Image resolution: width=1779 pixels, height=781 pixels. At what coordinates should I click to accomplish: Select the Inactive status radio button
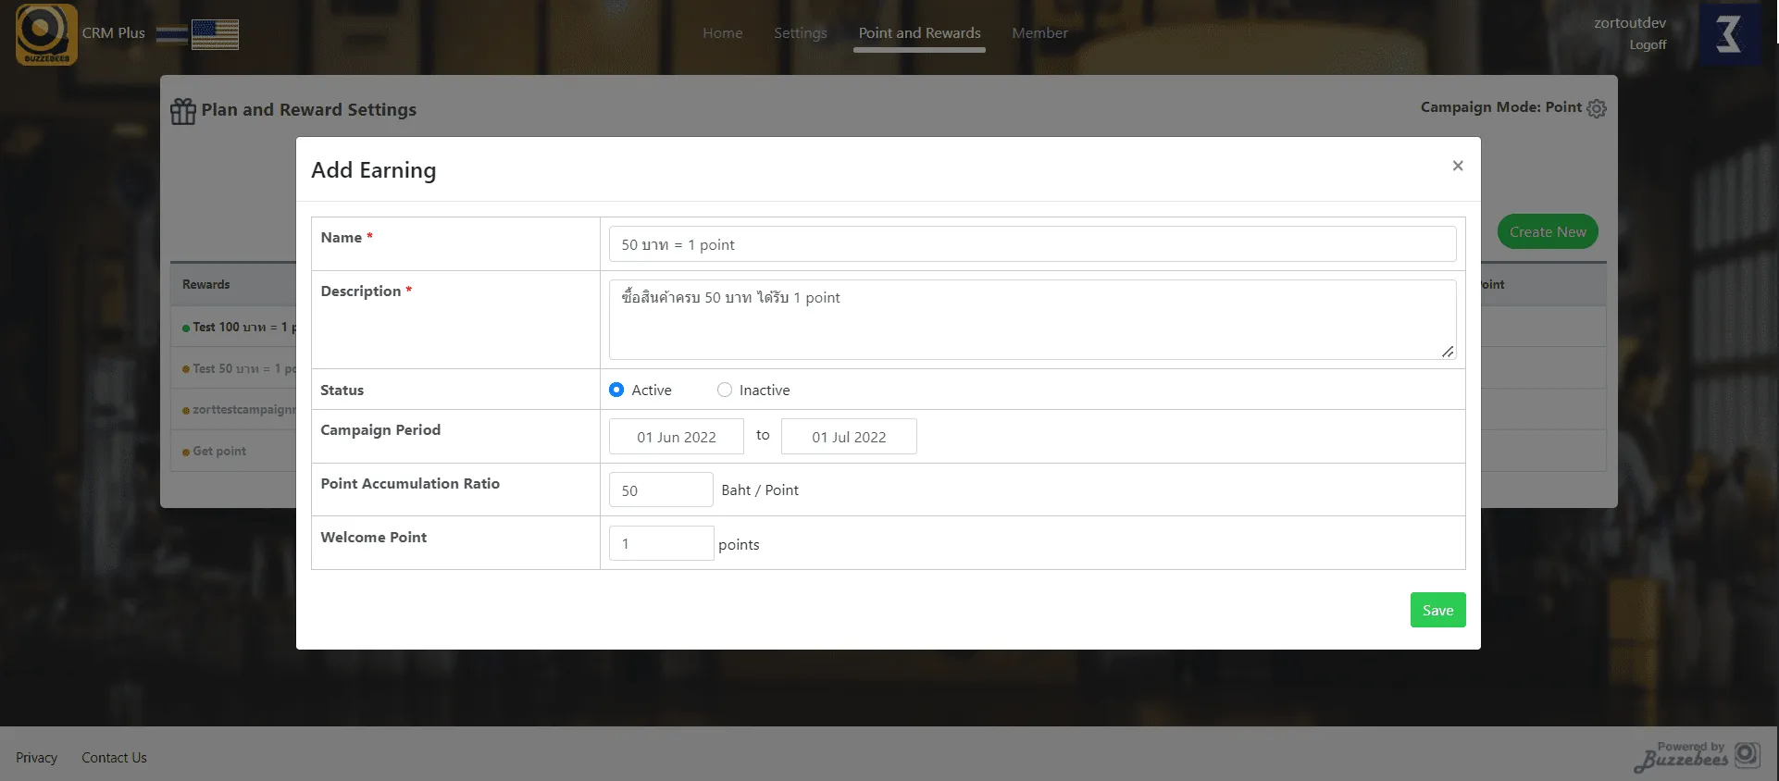[725, 390]
